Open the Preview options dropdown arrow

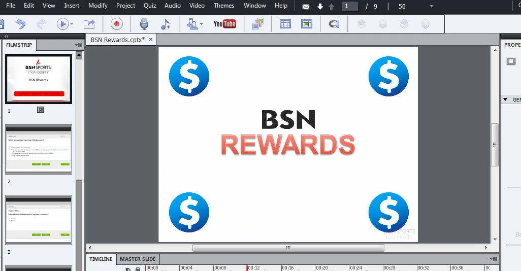(72, 24)
